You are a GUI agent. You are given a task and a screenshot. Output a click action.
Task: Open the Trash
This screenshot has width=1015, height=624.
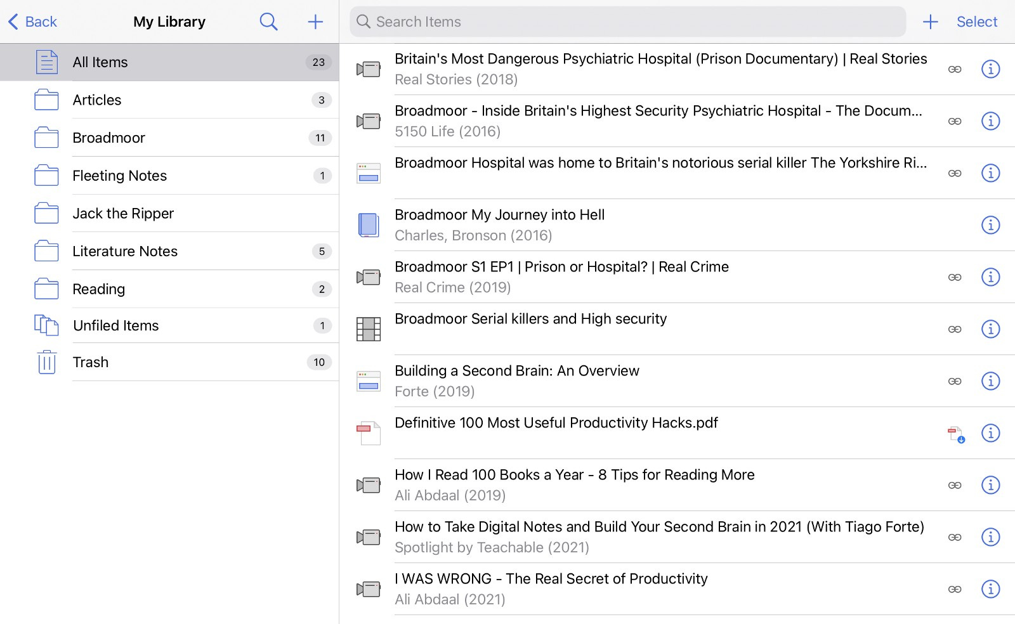click(x=169, y=362)
